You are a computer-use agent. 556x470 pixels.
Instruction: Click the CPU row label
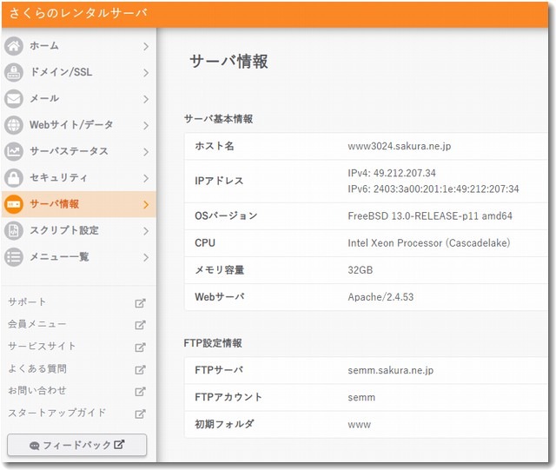pyautogui.click(x=205, y=243)
